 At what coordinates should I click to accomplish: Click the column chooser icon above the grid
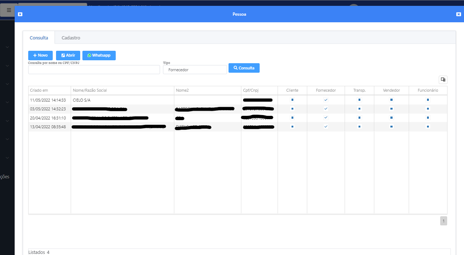click(x=443, y=80)
